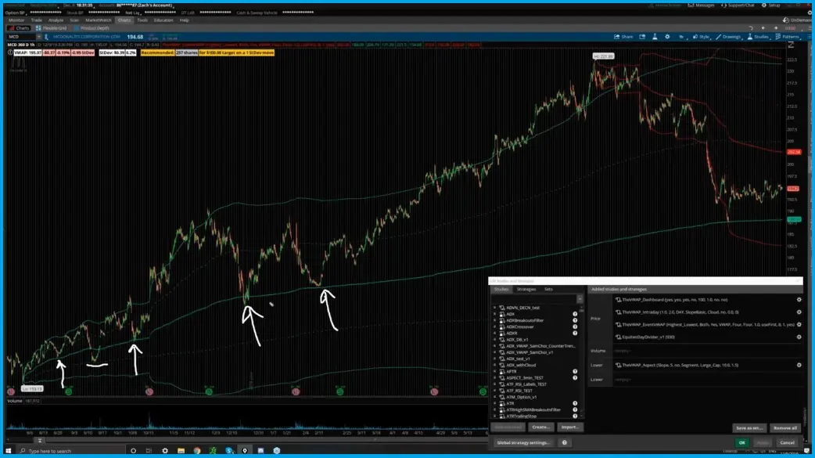Click the Import button
Image resolution: width=815 pixels, height=458 pixels.
(x=569, y=427)
